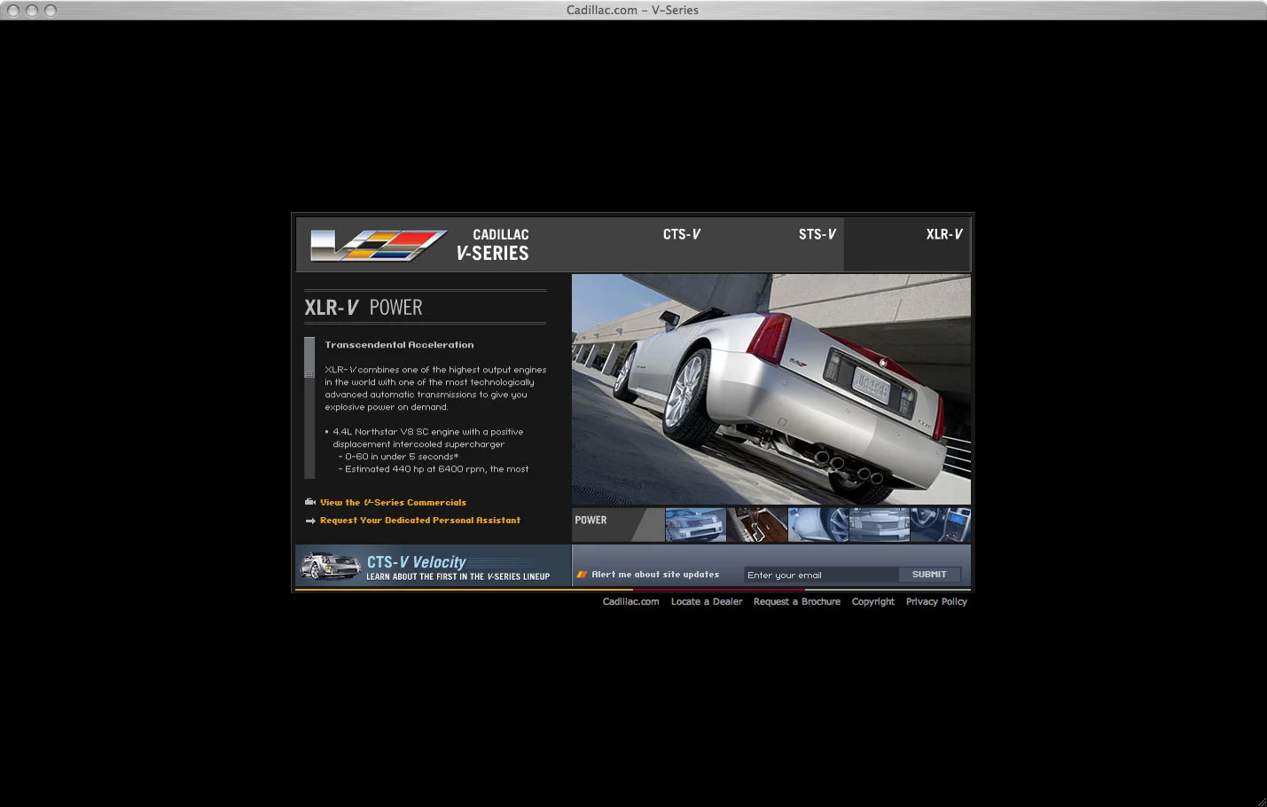Open the front grille car thumbnail
This screenshot has width=1267, height=807.
696,525
